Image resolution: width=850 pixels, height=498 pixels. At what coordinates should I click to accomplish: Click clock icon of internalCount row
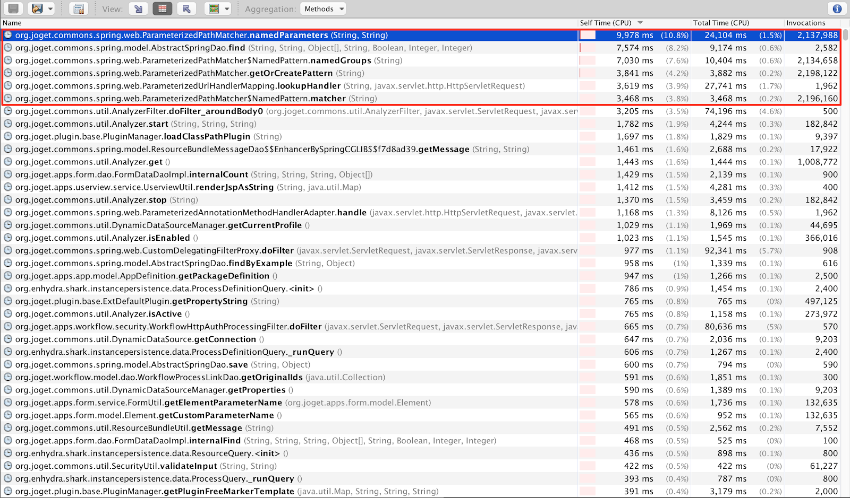[8, 174]
